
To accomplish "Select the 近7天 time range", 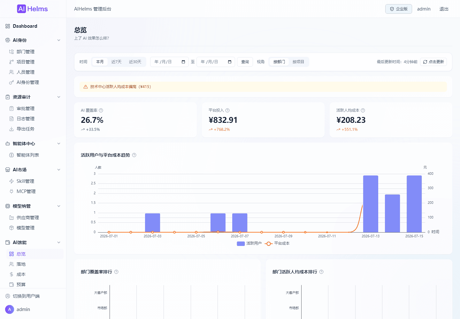I will click(x=117, y=62).
